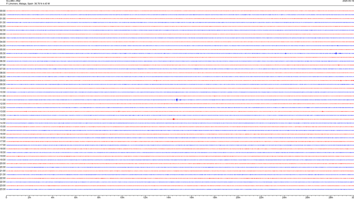The width and height of the screenshot is (354, 199).
Task: Click the 07:30 time label
Action: 3,69
